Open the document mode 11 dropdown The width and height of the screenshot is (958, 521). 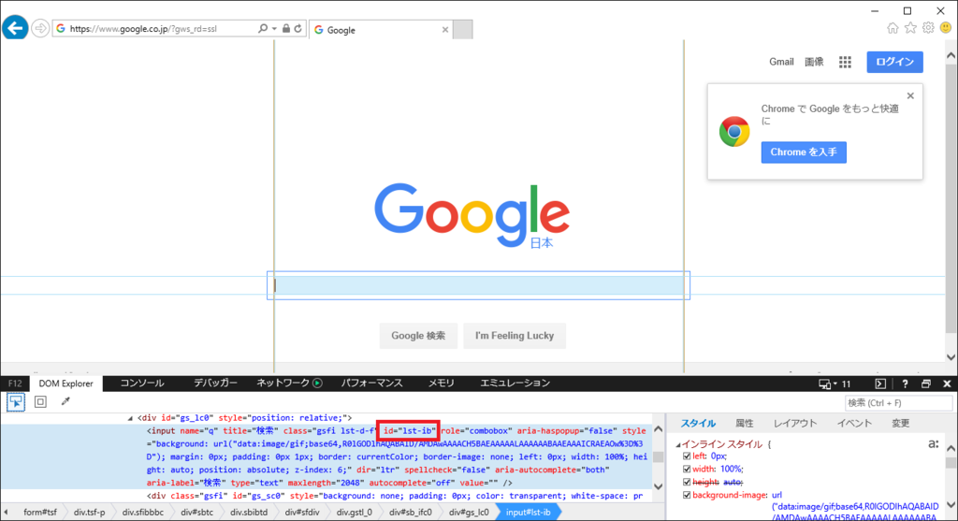tap(835, 384)
